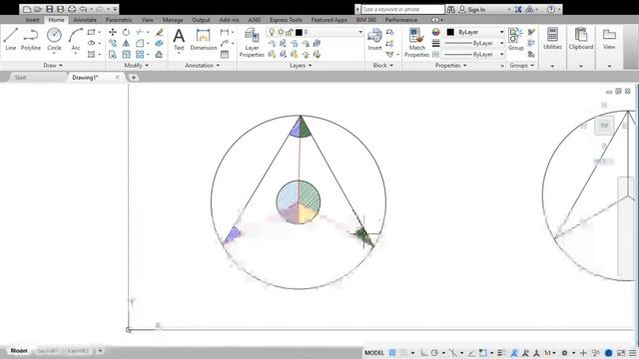Open the View panel in ribbon
639x359 pixels.
pyautogui.click(x=609, y=40)
